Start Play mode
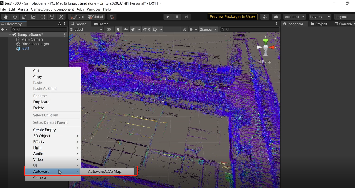 click(168, 17)
